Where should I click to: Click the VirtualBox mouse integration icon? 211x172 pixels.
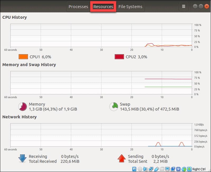[184, 169]
